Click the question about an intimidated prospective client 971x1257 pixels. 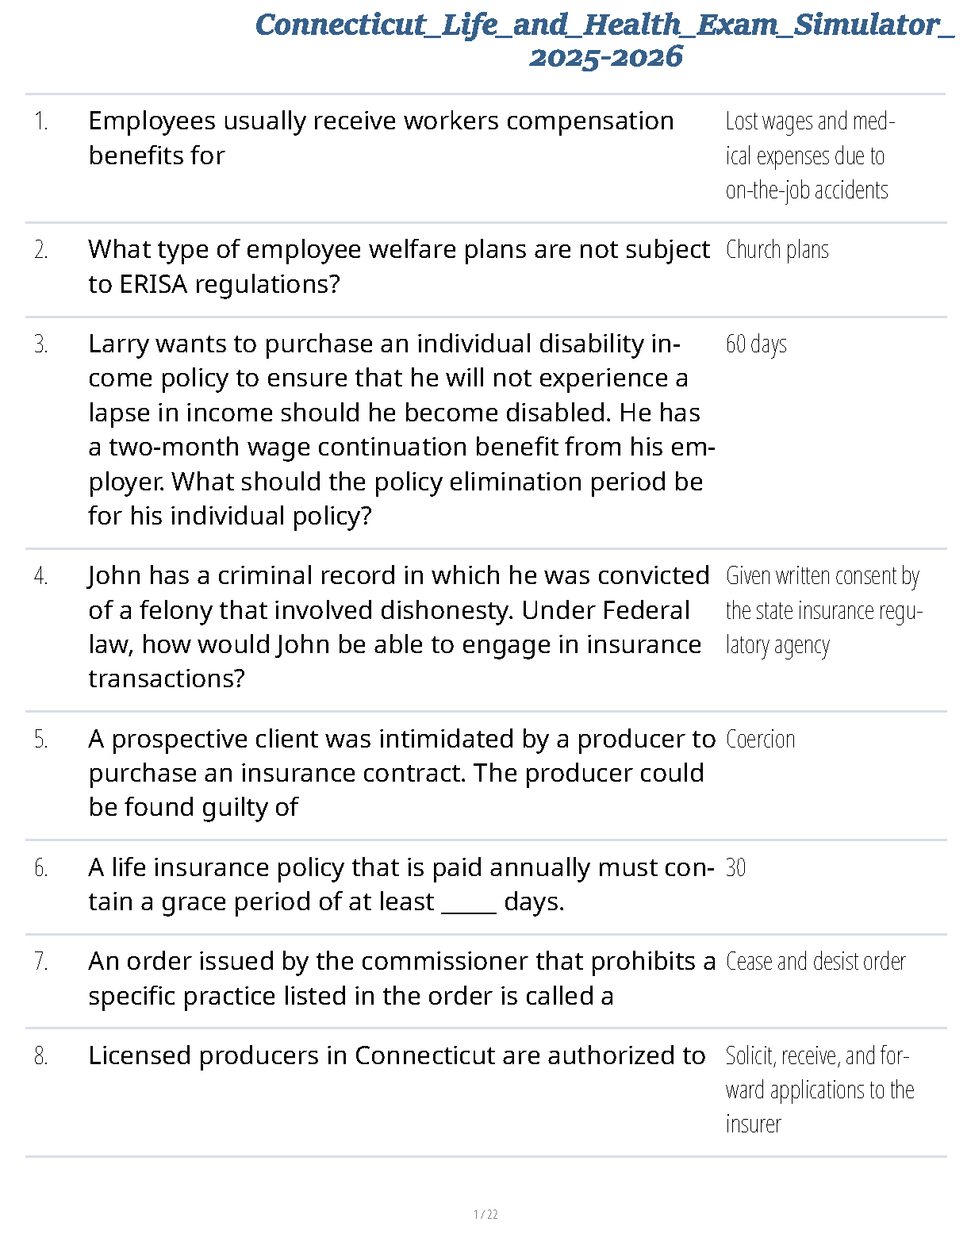[x=401, y=773]
